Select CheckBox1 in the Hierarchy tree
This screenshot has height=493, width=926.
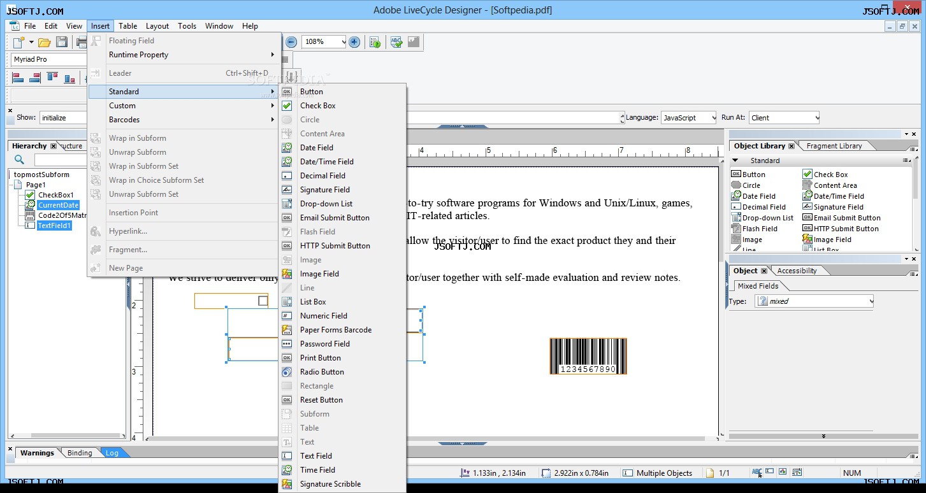(55, 195)
